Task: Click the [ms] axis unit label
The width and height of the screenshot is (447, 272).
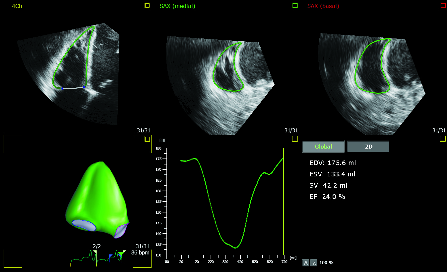Action: pyautogui.click(x=293, y=257)
